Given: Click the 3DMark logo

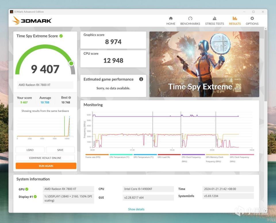Looking at the screenshot, I should (x=32, y=20).
